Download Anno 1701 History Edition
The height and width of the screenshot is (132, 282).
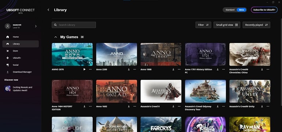[218, 69]
